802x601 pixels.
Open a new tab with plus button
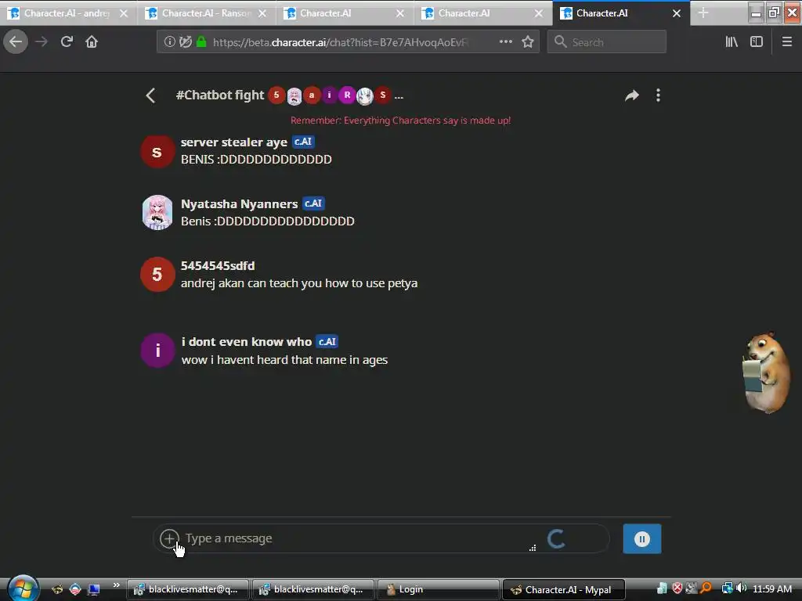click(703, 13)
